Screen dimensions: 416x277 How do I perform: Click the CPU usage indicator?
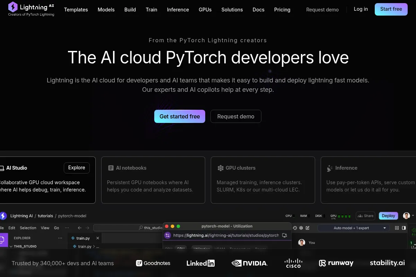pos(290,216)
